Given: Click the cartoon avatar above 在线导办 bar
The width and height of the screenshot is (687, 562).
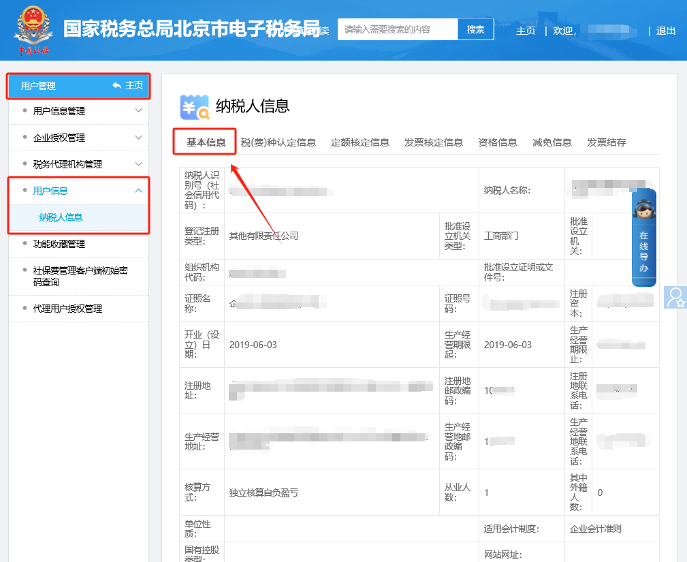Looking at the screenshot, I should 643,208.
